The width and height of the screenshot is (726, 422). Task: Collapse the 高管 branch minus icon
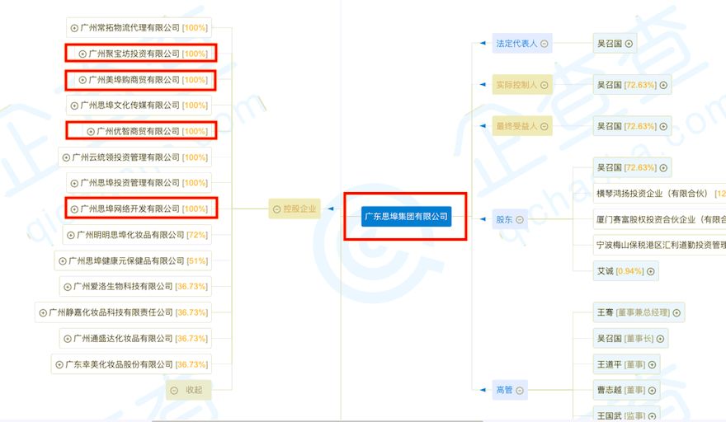(520, 391)
